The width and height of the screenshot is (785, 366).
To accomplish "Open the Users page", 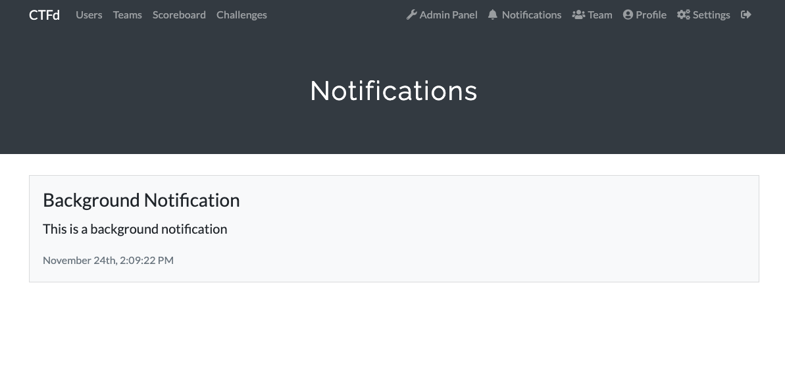I will pos(89,14).
